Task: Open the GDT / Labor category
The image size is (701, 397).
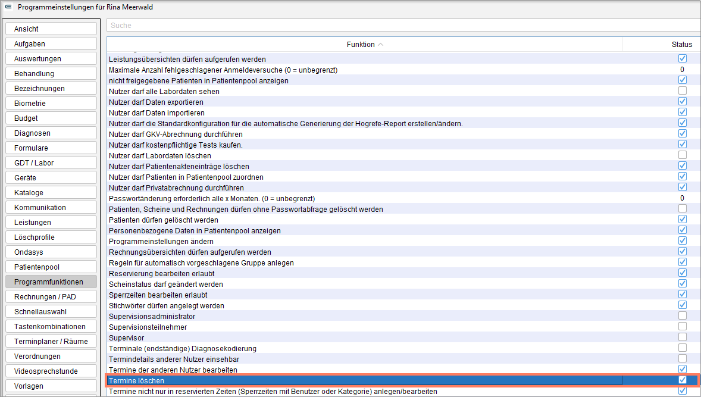Action: [51, 162]
